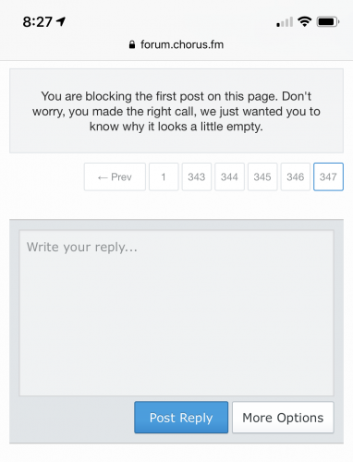Tap the blocked-post notice message box

click(176, 111)
